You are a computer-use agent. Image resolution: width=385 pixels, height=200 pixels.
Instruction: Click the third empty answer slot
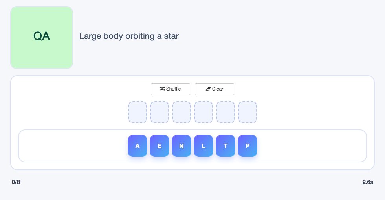click(181, 112)
